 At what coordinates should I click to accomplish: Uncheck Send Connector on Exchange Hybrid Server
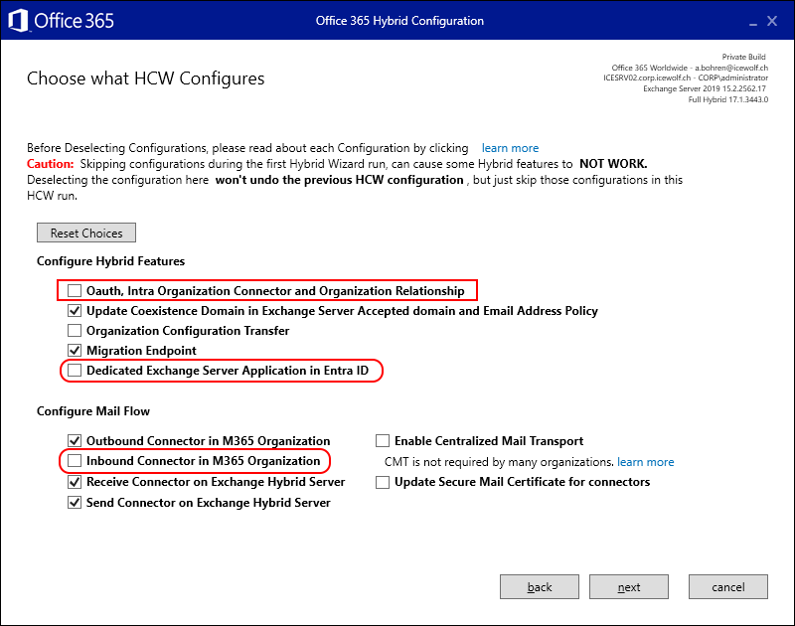[75, 503]
